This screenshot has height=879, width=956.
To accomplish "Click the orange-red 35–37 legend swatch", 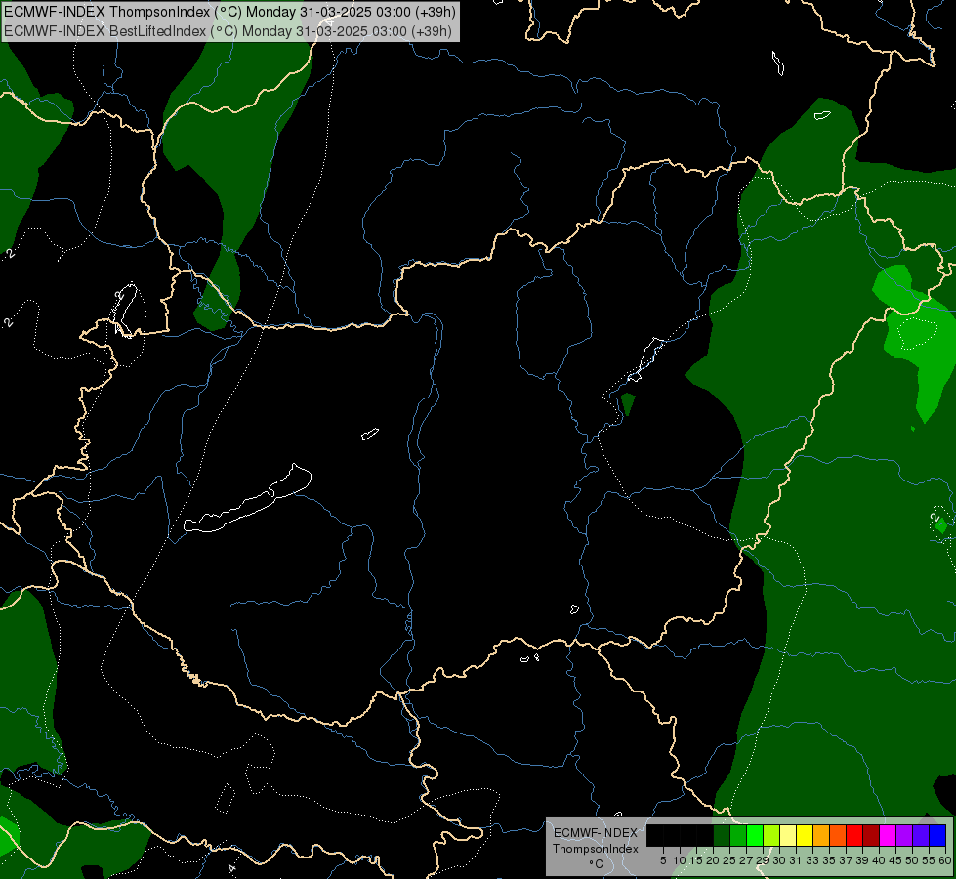I will pos(838,836).
